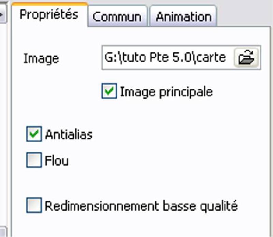Switch to the Commun tab
273x237 pixels.
117,17
